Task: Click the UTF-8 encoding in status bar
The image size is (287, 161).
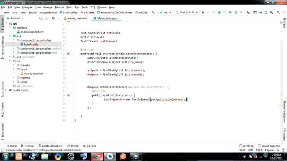Action: 259,150
